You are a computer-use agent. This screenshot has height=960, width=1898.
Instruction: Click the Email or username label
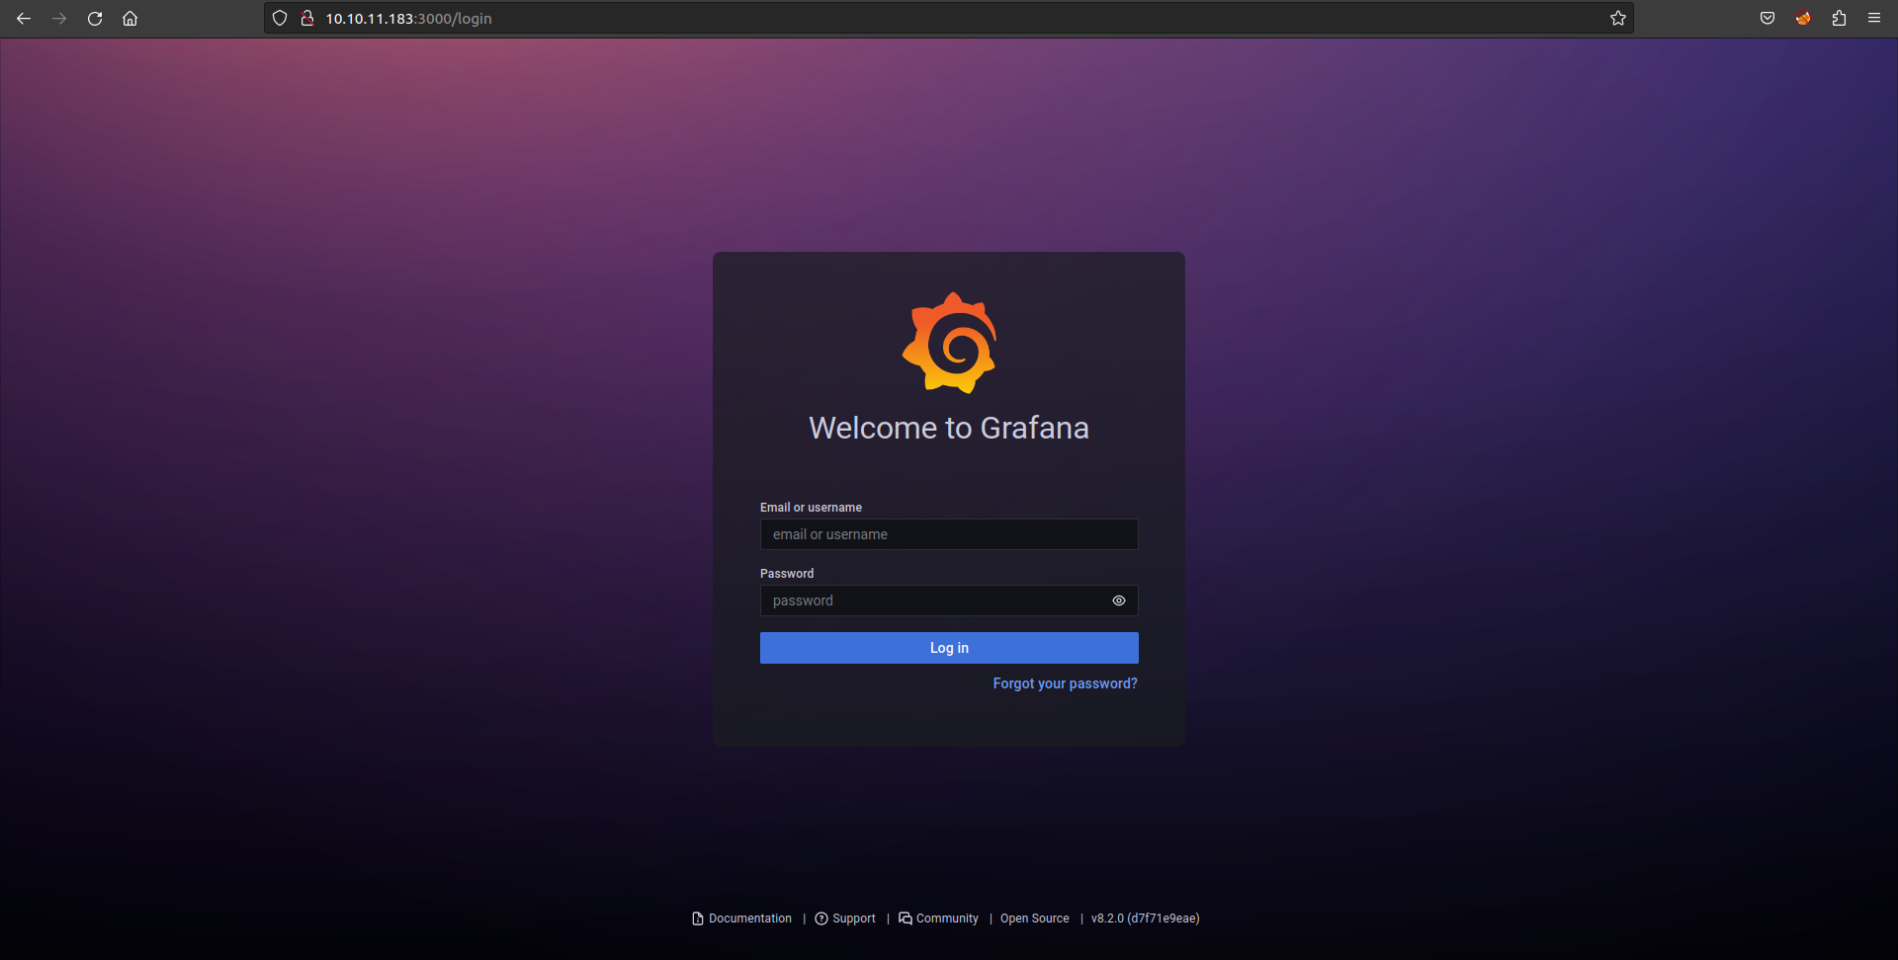[811, 508]
